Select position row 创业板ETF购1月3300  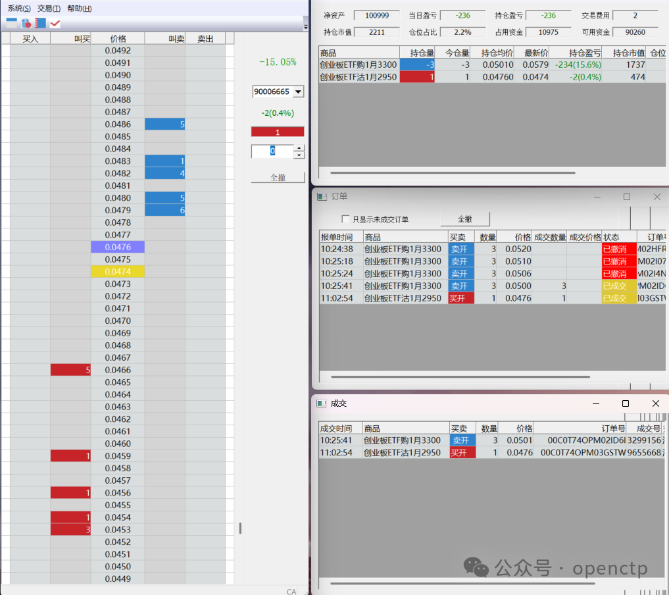click(492, 65)
